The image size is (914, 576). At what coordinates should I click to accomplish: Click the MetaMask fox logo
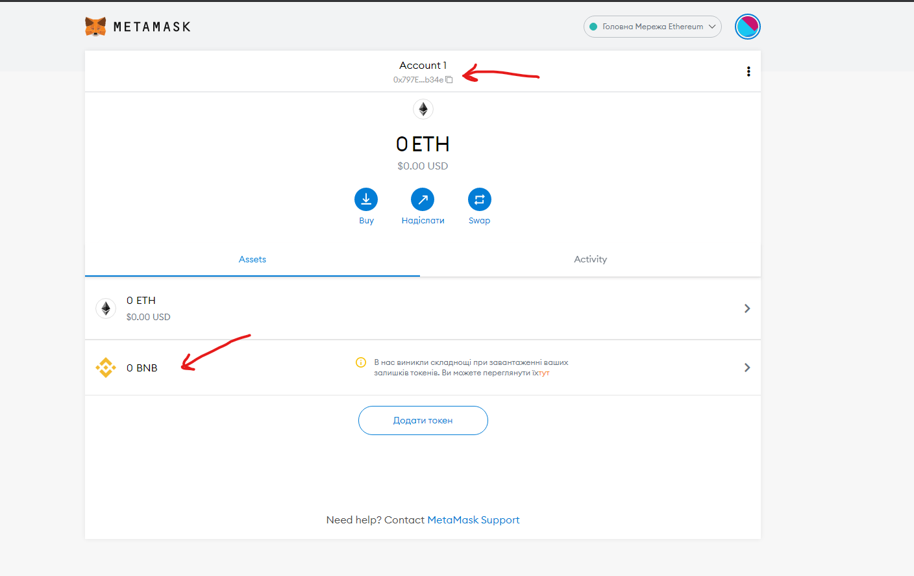pyautogui.click(x=95, y=27)
